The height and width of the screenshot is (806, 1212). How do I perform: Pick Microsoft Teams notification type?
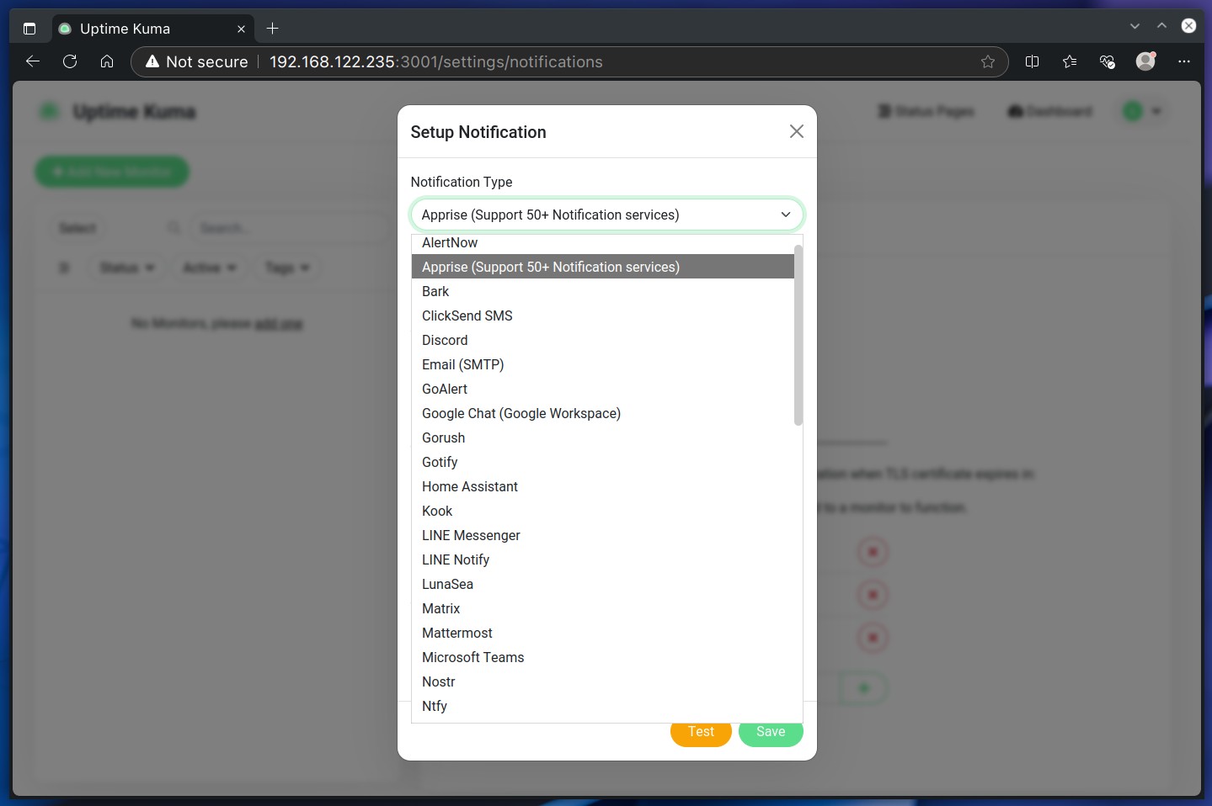[x=603, y=657]
